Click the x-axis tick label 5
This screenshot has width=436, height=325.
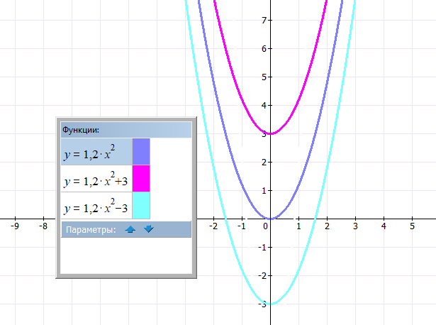click(412, 226)
